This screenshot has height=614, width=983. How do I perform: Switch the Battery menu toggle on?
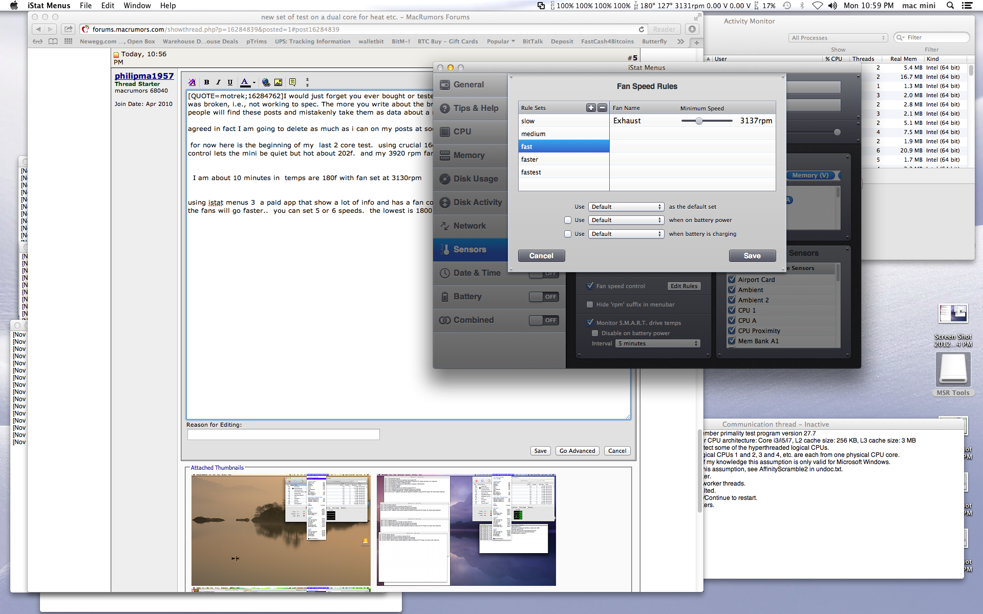(x=543, y=297)
